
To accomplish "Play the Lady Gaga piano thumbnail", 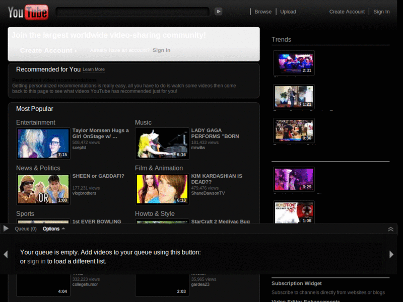I will tap(162, 143).
